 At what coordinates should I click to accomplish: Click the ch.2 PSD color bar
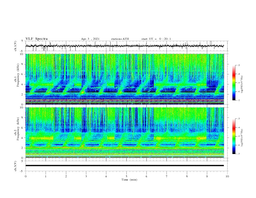coord(234,136)
